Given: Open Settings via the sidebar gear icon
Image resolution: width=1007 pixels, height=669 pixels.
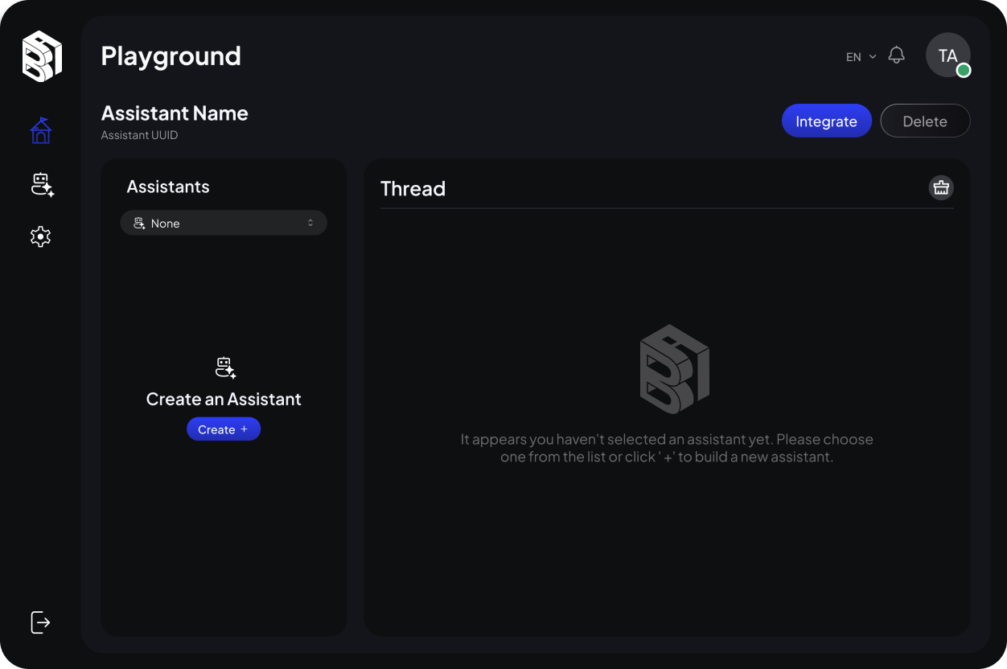Looking at the screenshot, I should pyautogui.click(x=40, y=236).
